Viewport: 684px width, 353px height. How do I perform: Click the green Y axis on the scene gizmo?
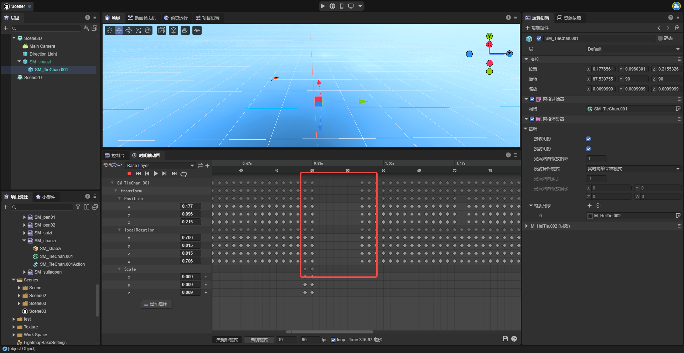point(489,36)
